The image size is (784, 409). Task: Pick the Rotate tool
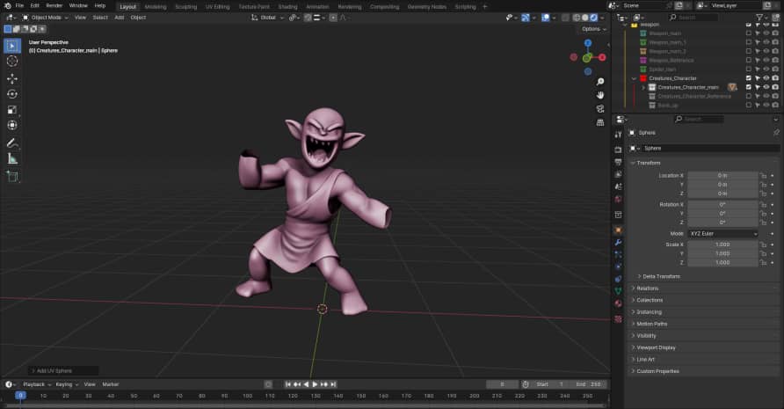coord(12,94)
